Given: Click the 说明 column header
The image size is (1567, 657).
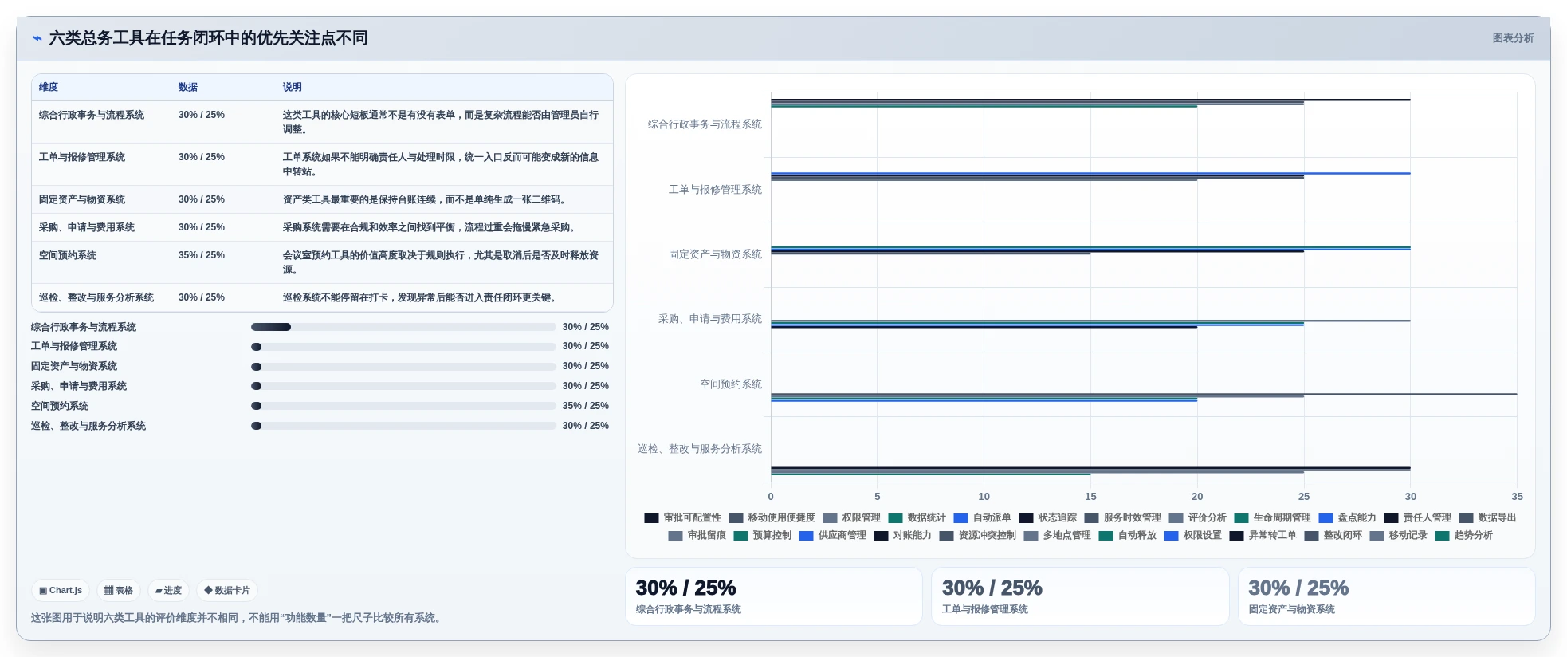Looking at the screenshot, I should [x=293, y=87].
